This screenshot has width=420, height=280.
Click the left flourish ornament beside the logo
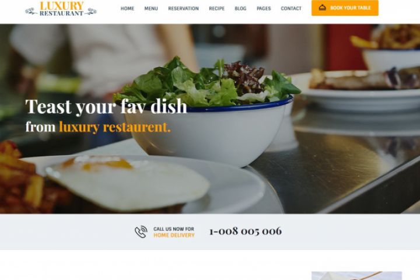[x=32, y=11]
